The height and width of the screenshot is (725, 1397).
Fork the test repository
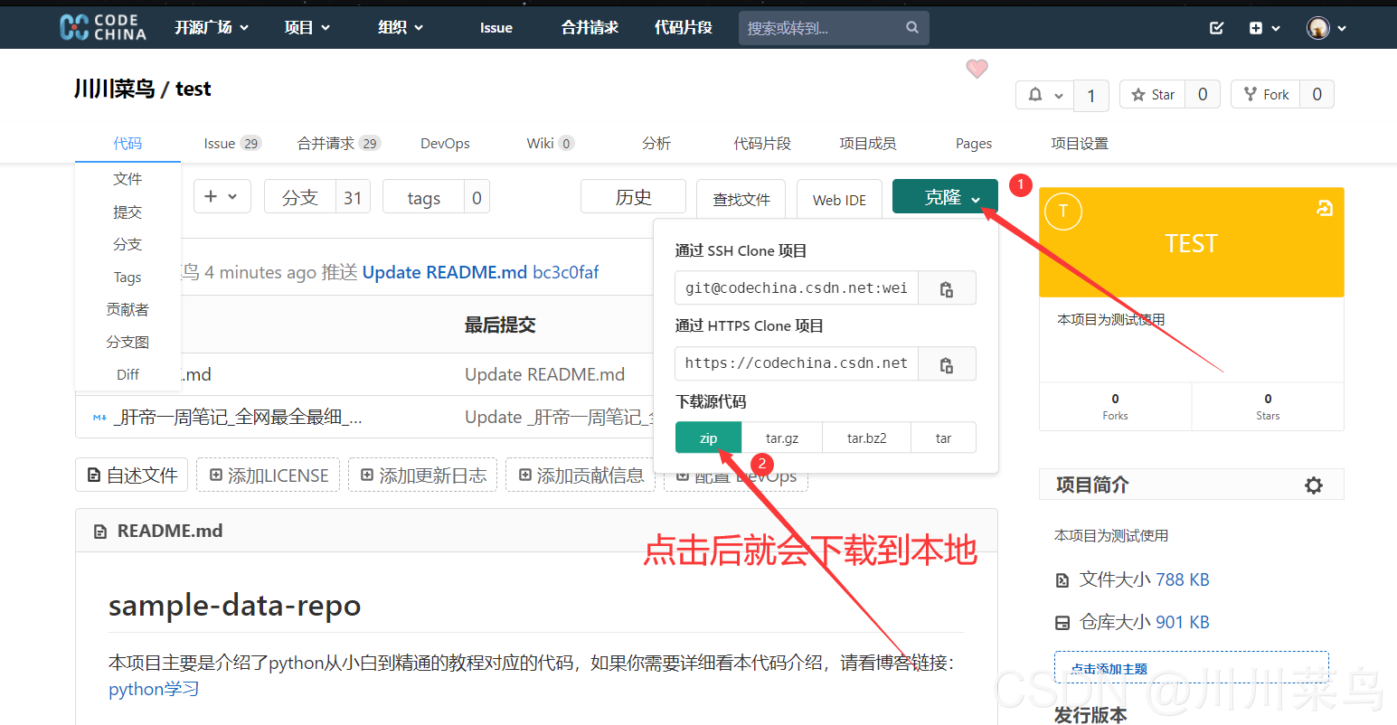[x=1266, y=95]
